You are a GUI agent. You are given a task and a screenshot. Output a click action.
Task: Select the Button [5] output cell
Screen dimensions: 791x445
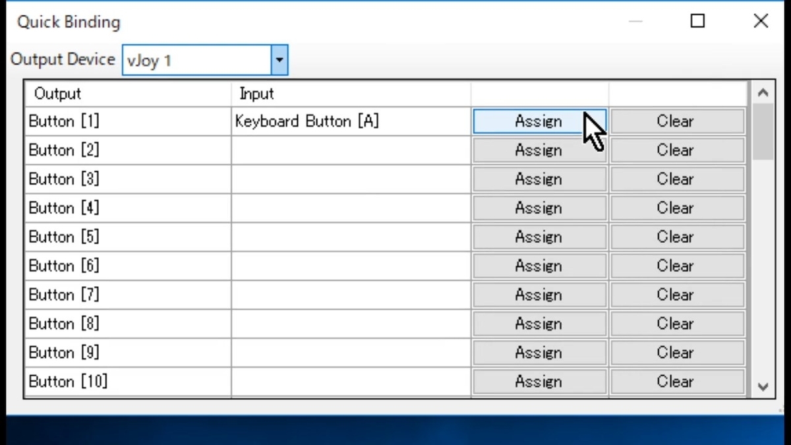tap(128, 237)
